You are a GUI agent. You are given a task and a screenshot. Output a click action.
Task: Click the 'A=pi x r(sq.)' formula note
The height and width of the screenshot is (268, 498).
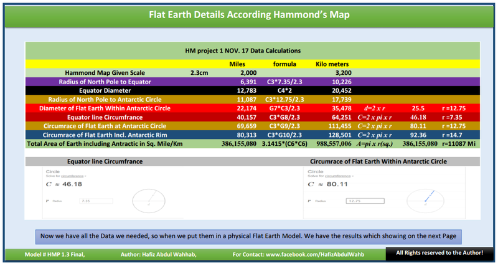[x=375, y=144]
